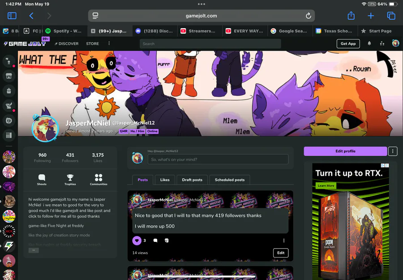The image size is (403, 280).
Task: Click the Get App button
Action: (x=348, y=43)
